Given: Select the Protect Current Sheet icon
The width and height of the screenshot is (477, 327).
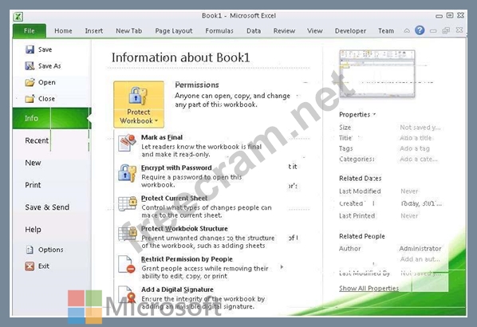Looking at the screenshot, I should [x=127, y=203].
